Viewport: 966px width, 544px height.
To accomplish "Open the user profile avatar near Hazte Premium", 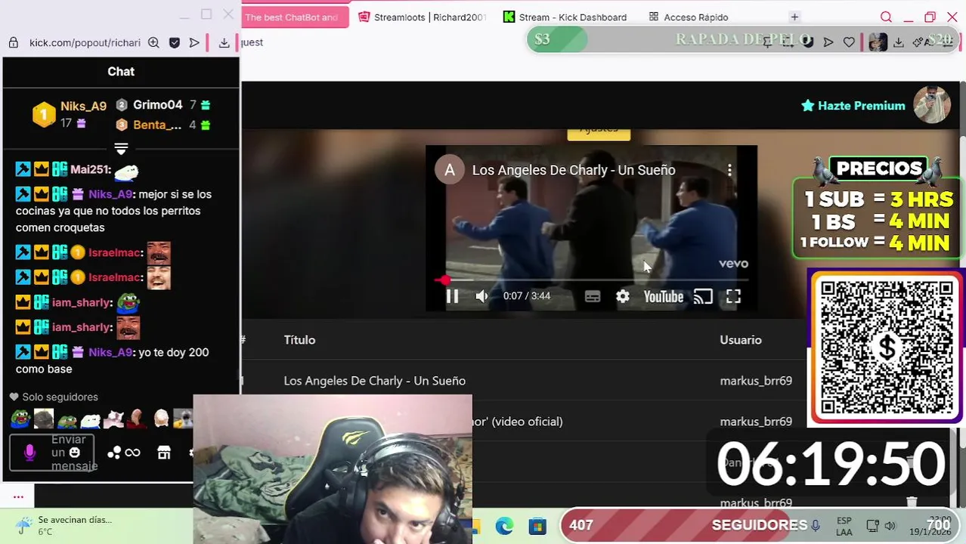I will pos(931,105).
